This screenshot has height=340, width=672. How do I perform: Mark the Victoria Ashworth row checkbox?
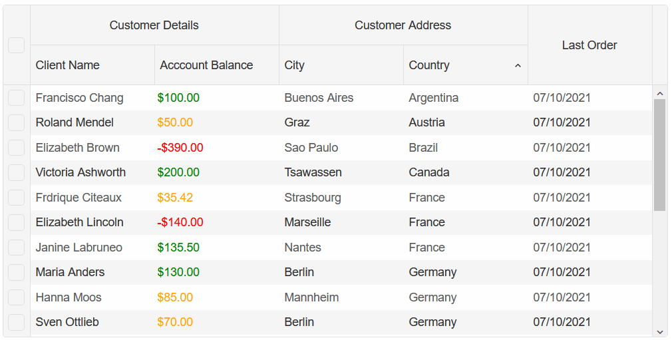[x=16, y=172]
